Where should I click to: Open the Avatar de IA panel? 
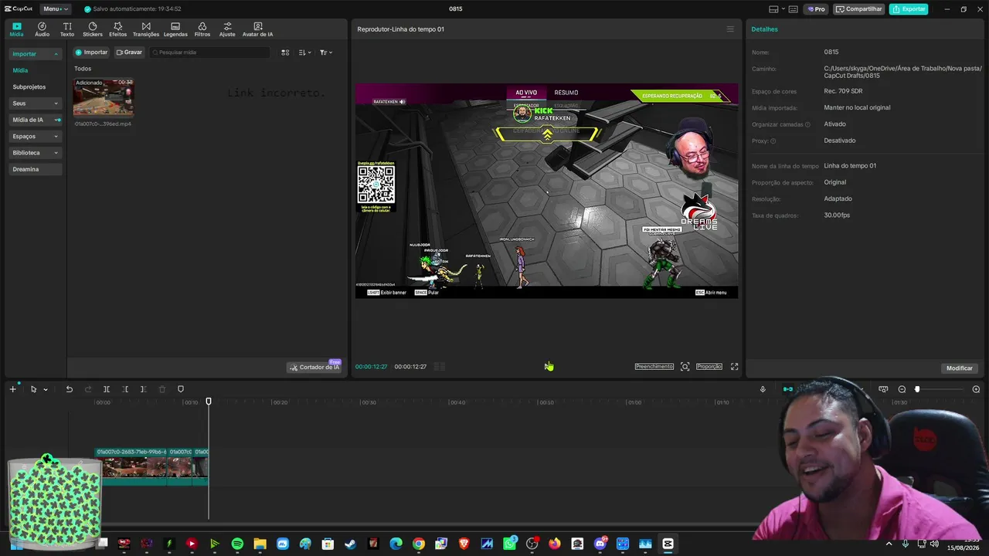point(257,29)
